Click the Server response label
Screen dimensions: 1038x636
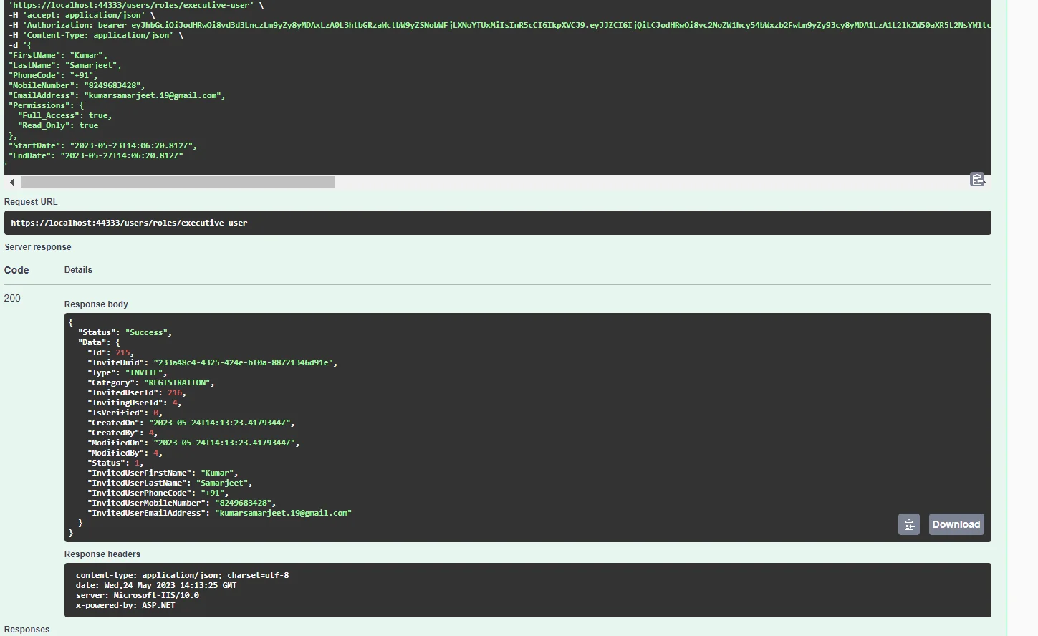[x=38, y=247]
